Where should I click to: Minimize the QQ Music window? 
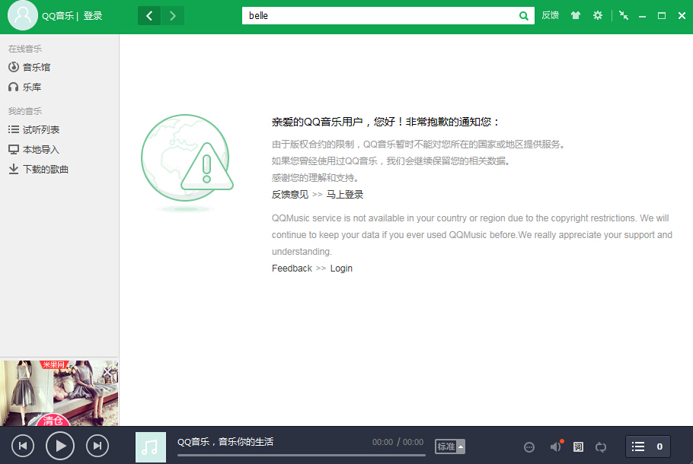pyautogui.click(x=642, y=16)
